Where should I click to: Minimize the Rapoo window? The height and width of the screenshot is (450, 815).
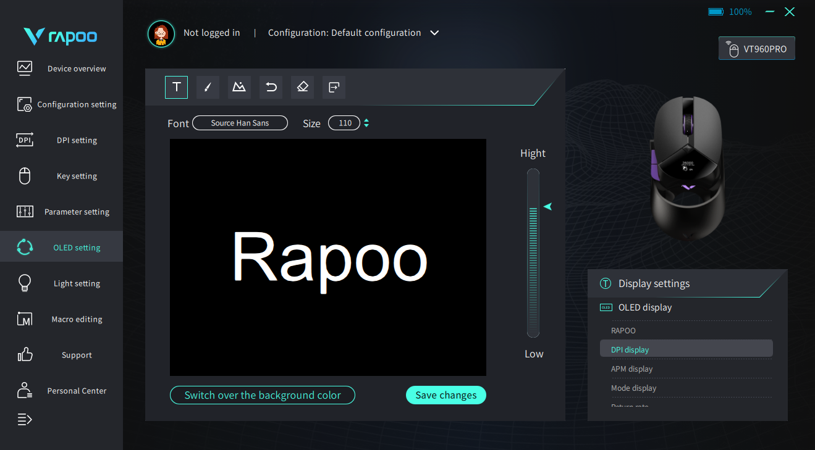770,12
